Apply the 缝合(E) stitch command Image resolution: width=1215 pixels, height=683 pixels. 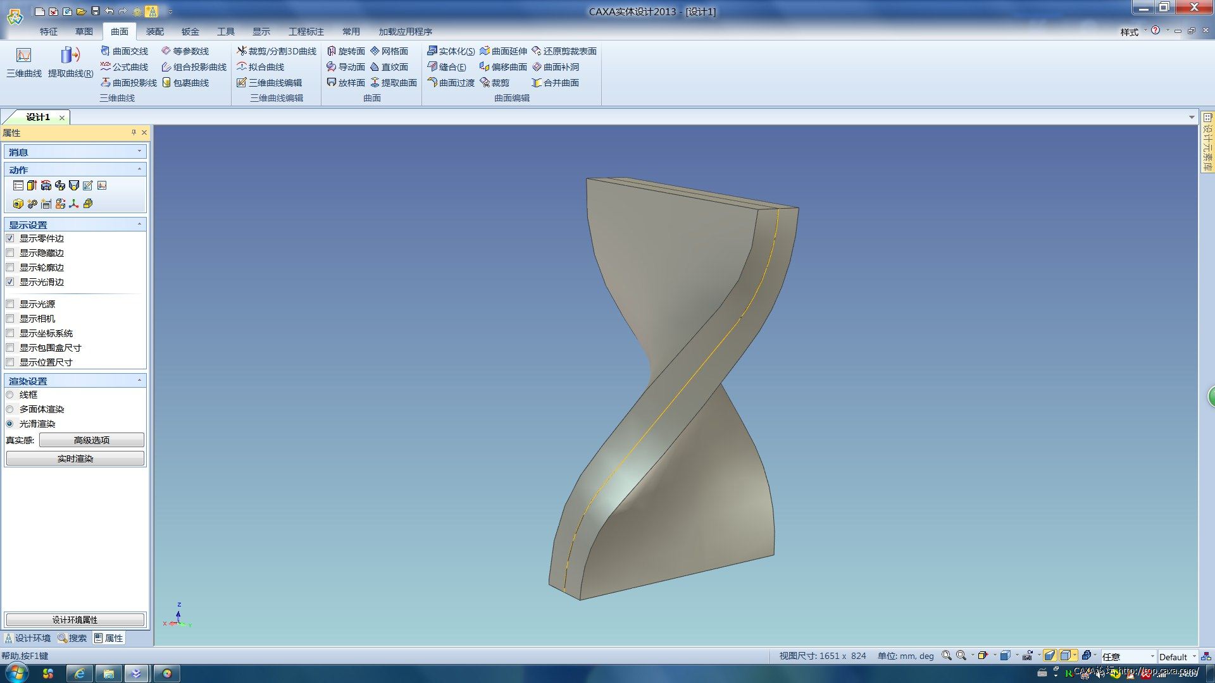click(x=446, y=67)
